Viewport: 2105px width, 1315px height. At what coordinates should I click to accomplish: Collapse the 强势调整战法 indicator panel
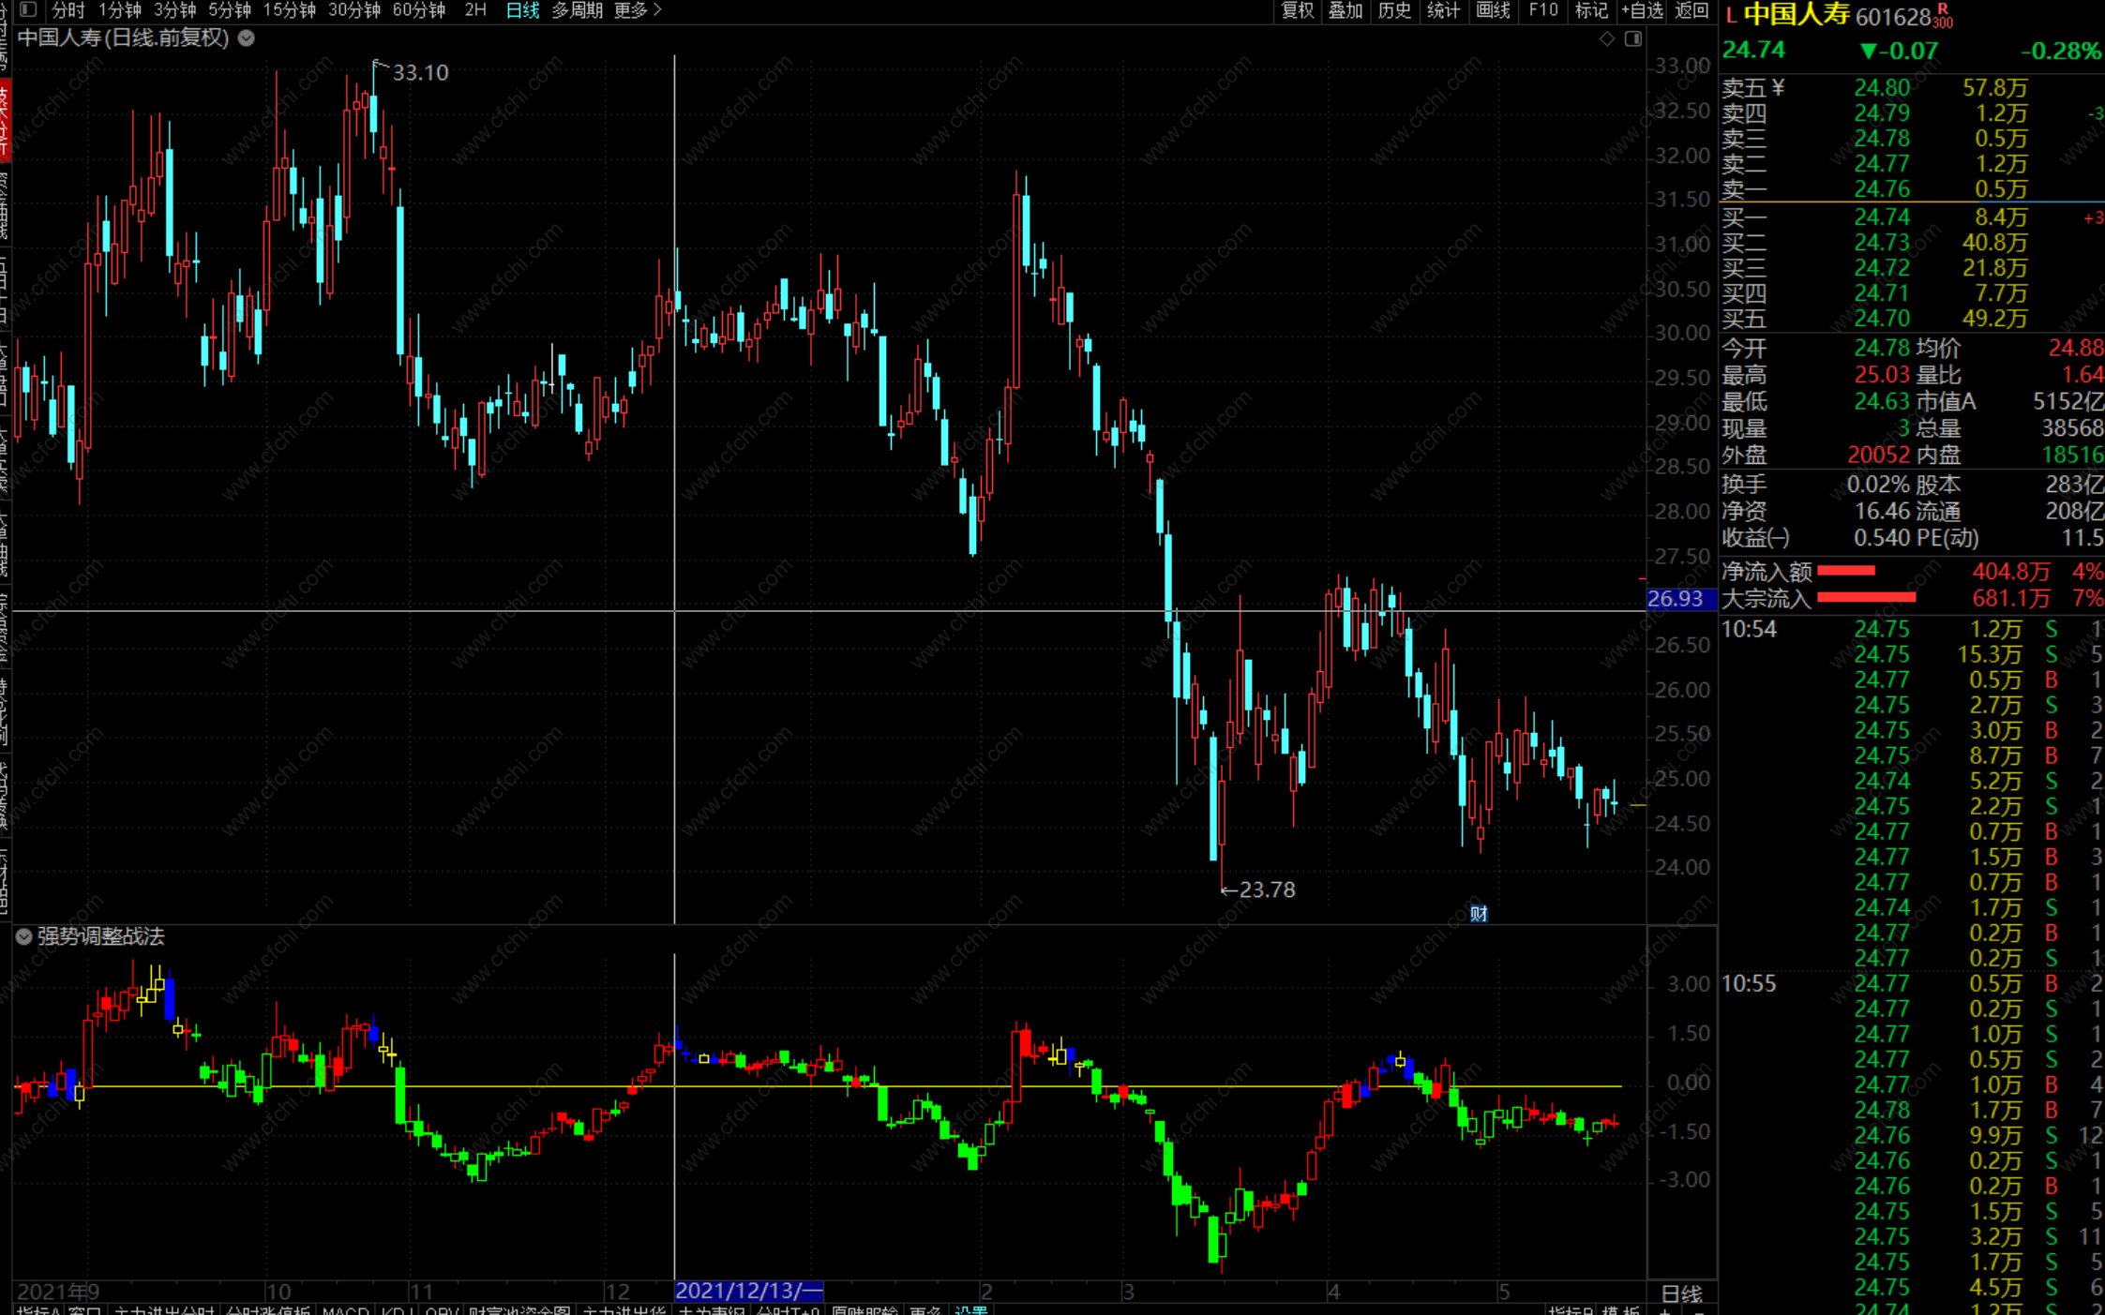(x=23, y=935)
